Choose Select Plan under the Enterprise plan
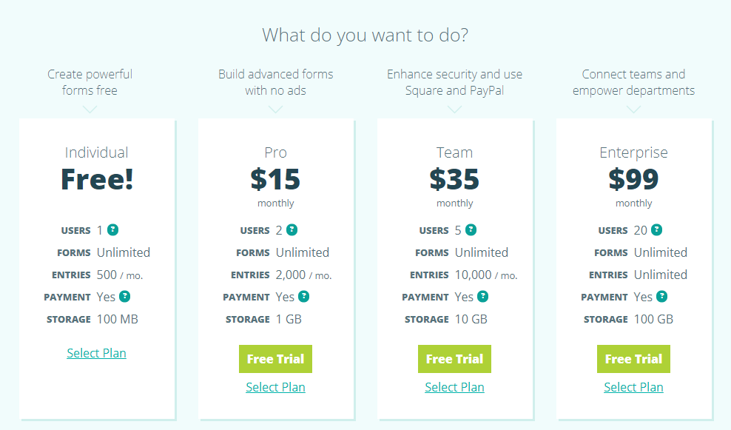 pos(633,387)
